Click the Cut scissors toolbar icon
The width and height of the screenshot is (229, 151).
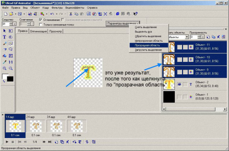[x=71, y=14]
